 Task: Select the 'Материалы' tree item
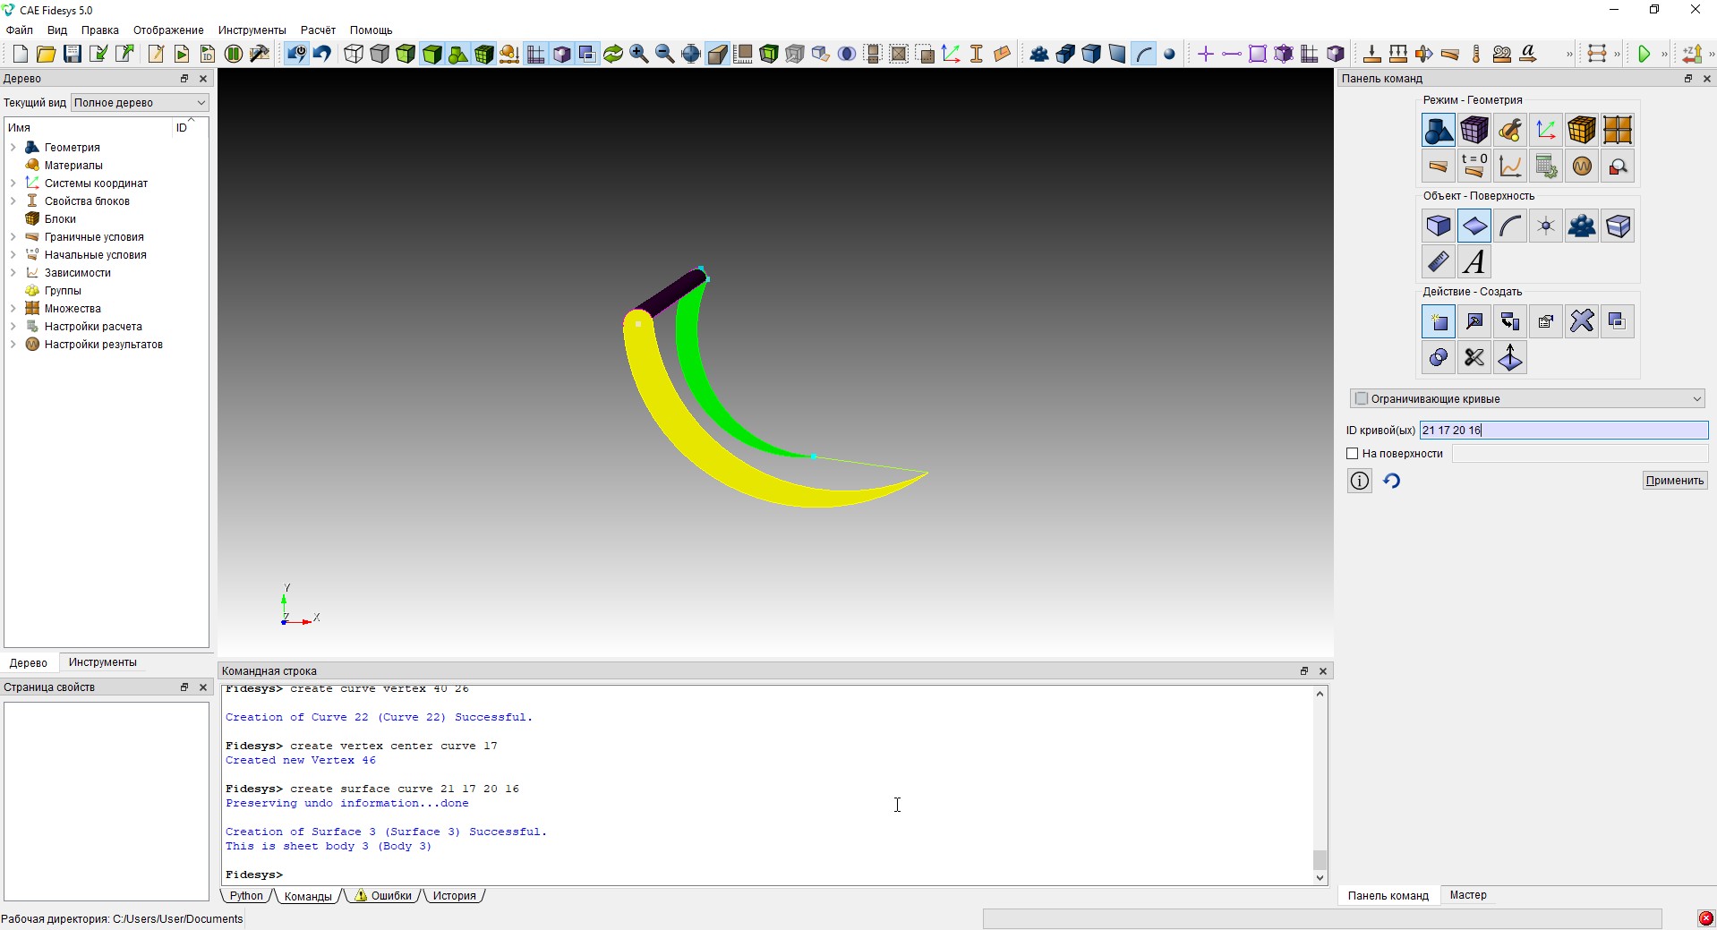point(73,165)
